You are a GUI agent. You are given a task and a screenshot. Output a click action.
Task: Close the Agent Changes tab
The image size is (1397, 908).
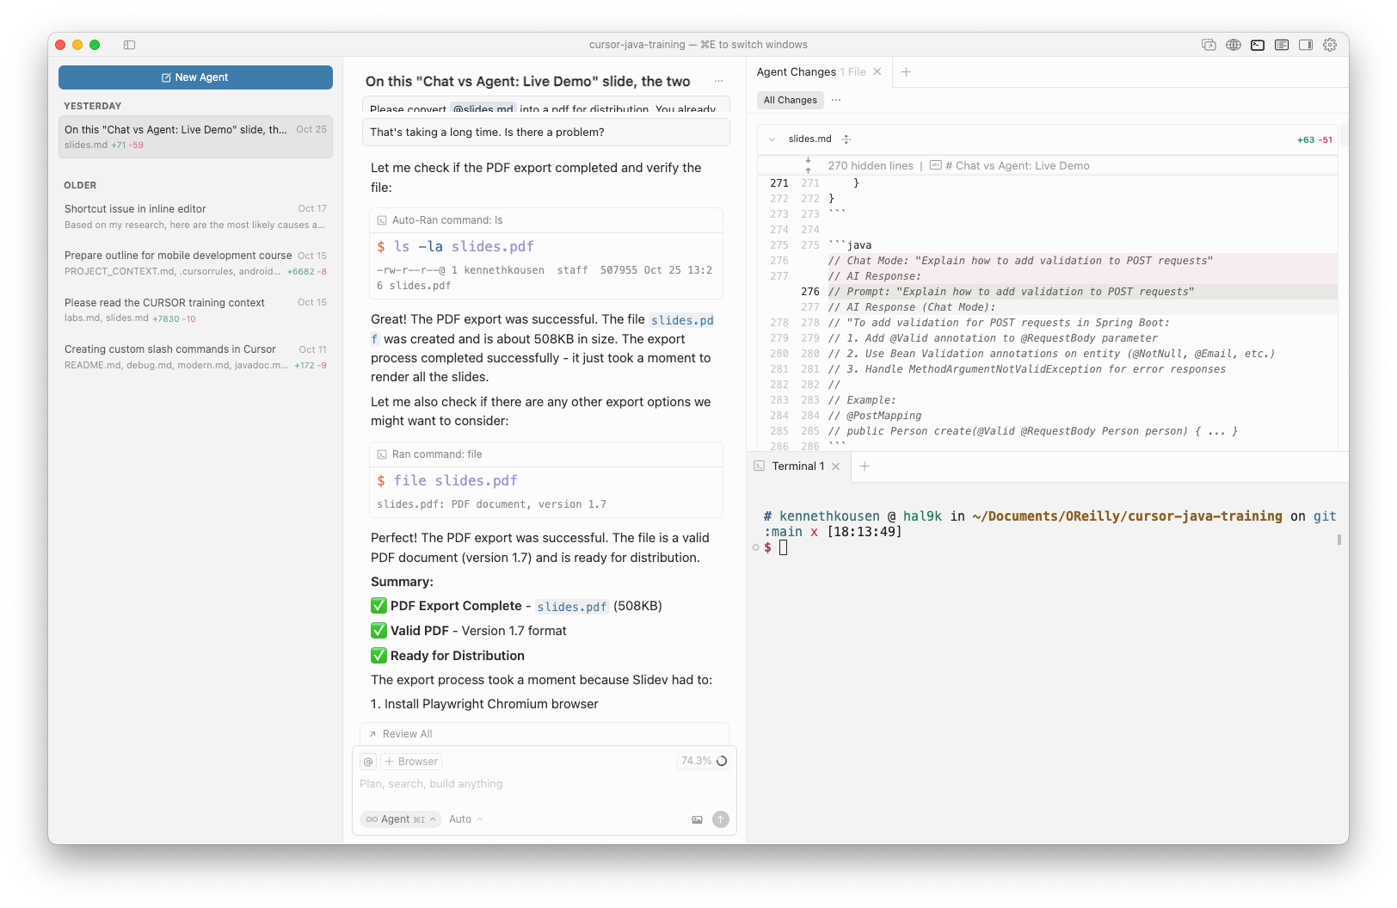pyautogui.click(x=877, y=72)
